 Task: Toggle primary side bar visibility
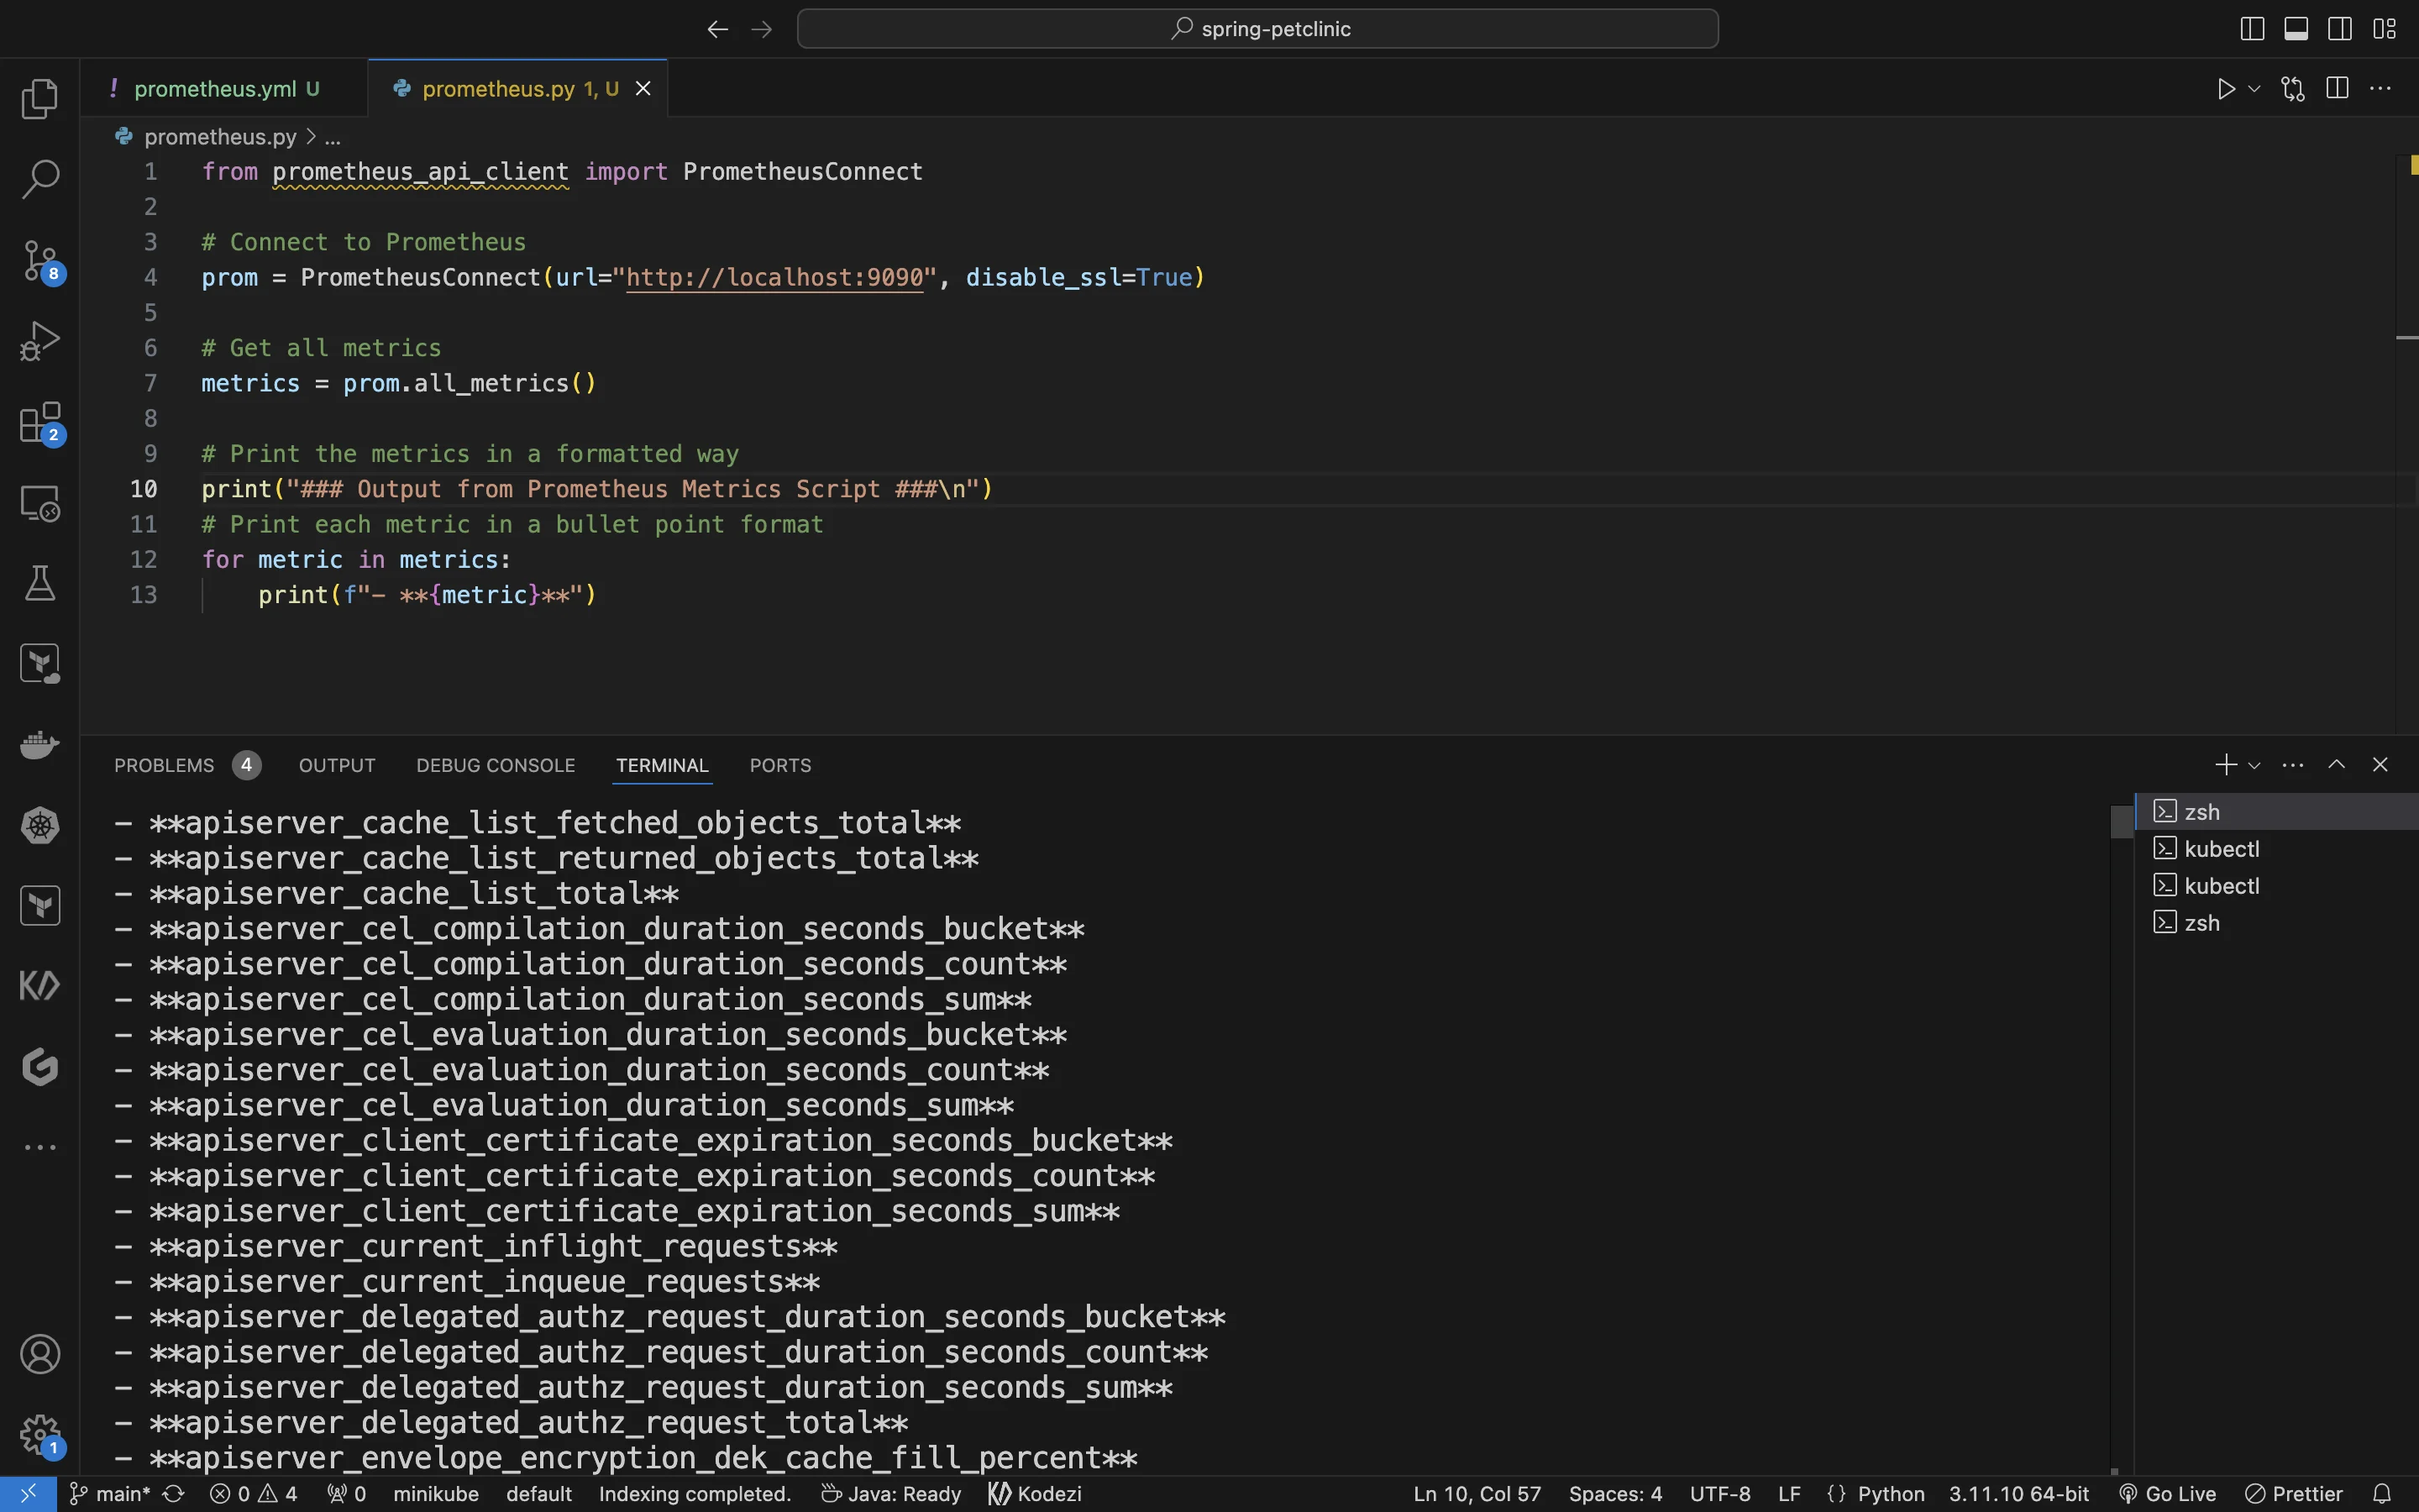tap(2252, 29)
